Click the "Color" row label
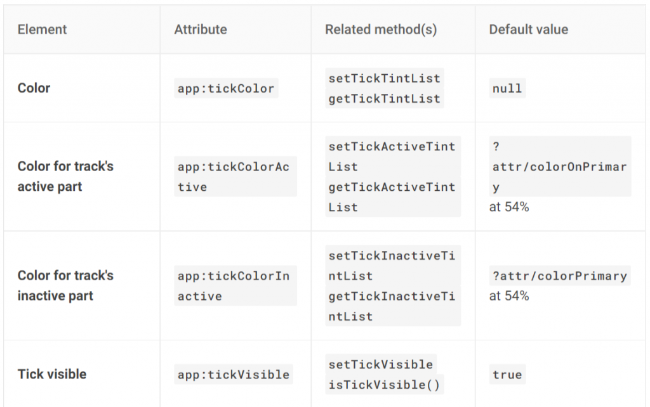The image size is (650, 407). pos(34,88)
